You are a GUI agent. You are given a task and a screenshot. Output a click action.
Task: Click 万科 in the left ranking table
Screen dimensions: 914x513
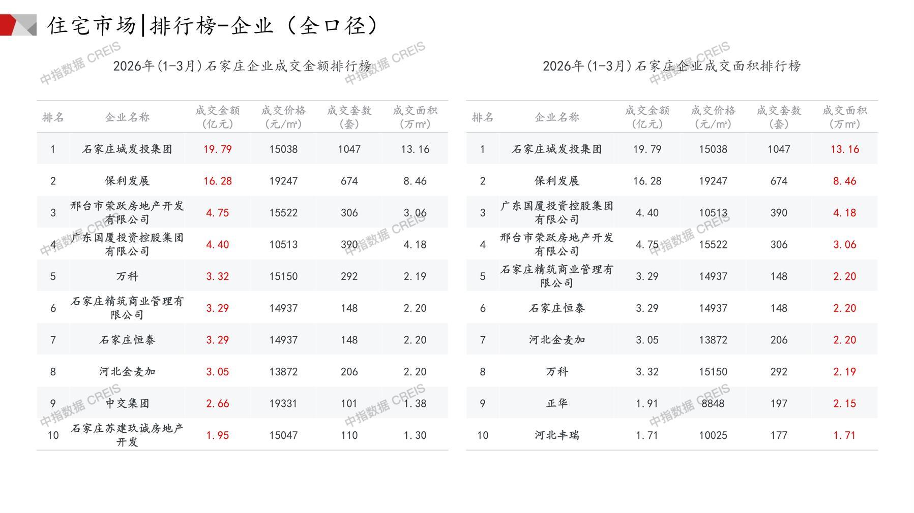click(x=127, y=276)
